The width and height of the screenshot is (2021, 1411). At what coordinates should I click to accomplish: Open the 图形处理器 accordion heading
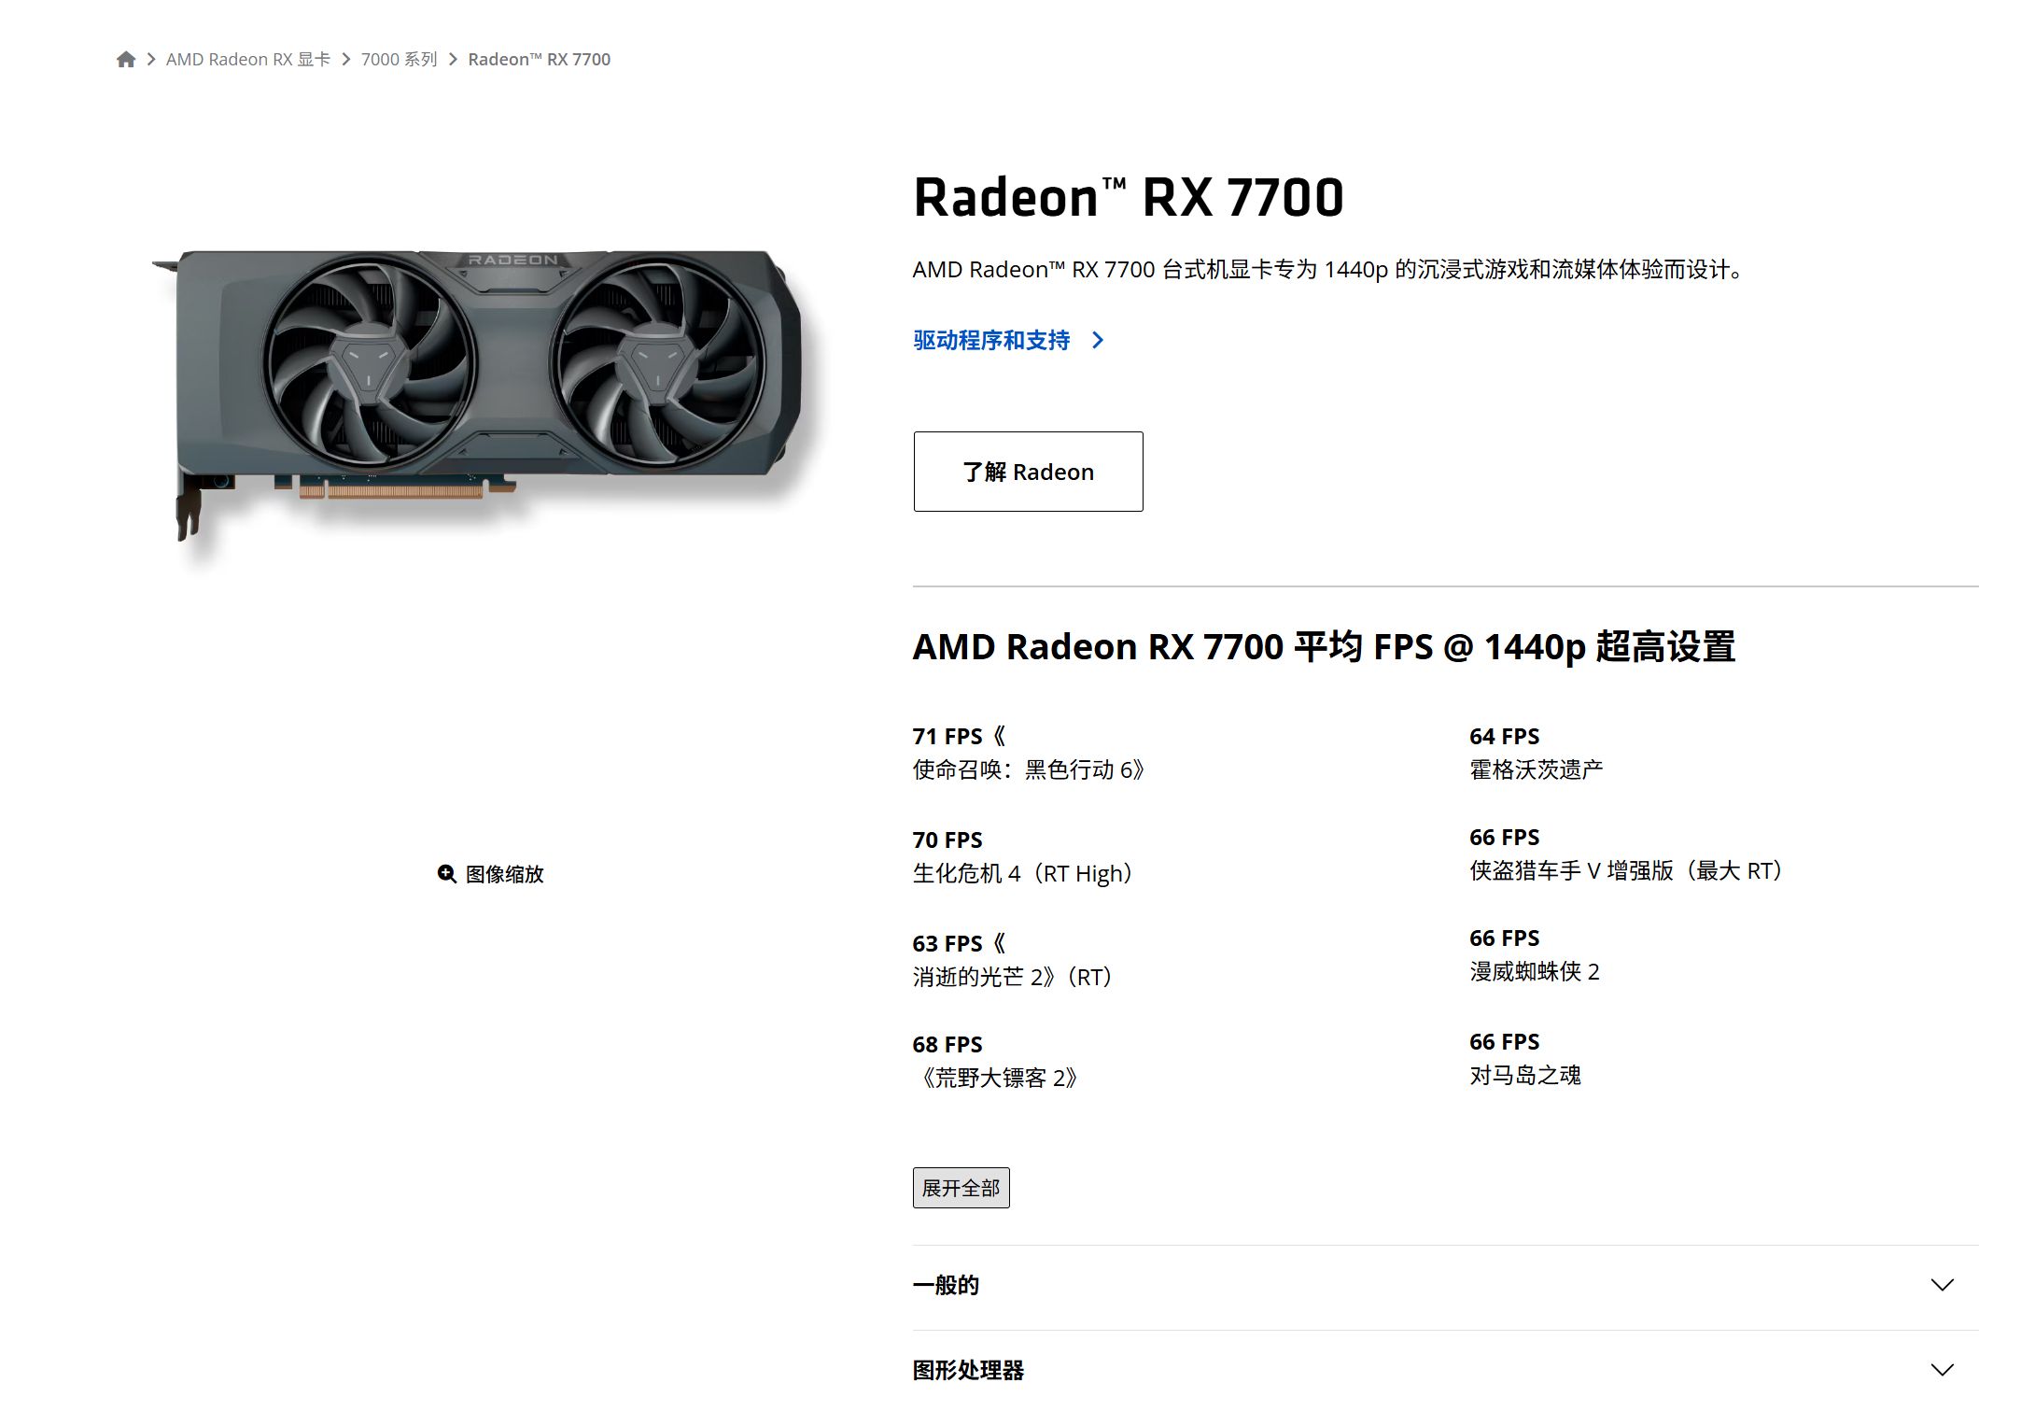click(x=968, y=1371)
